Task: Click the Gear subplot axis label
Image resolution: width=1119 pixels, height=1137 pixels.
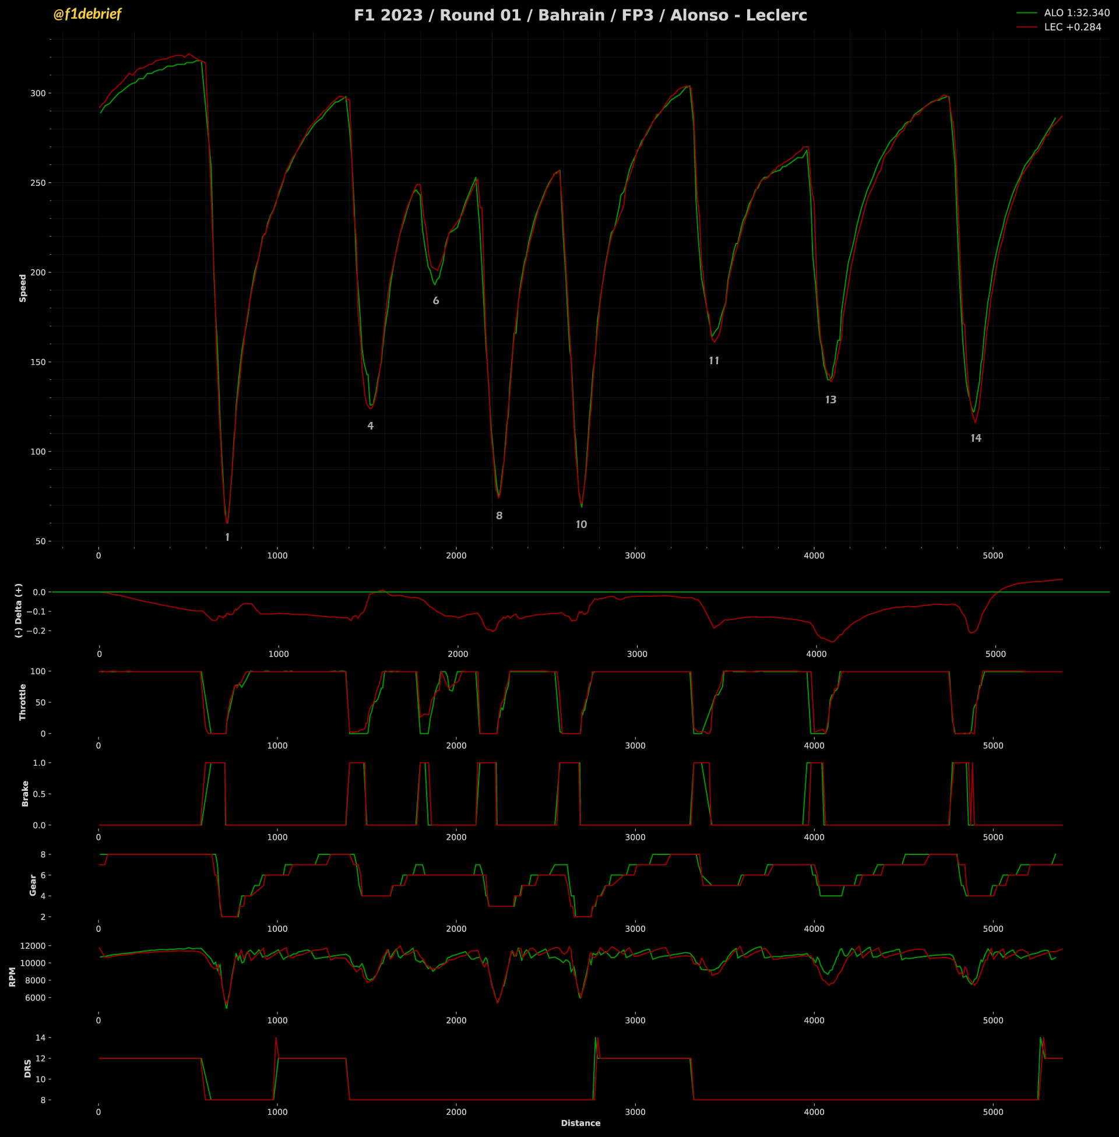Action: [33, 885]
